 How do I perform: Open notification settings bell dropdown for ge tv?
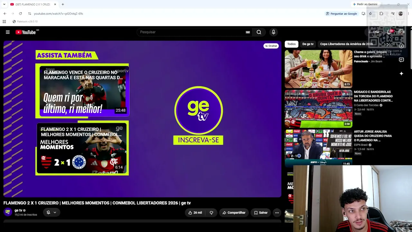pos(51,212)
